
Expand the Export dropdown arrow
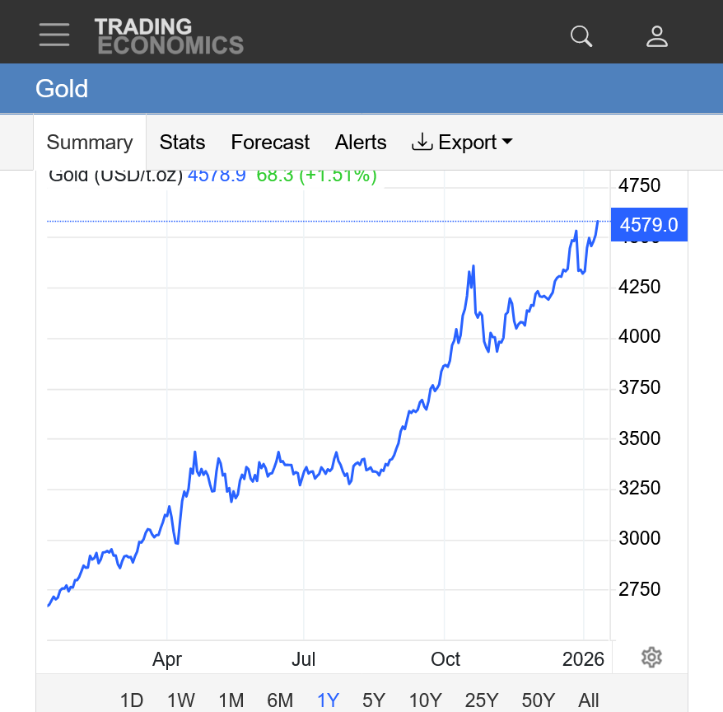[507, 142]
